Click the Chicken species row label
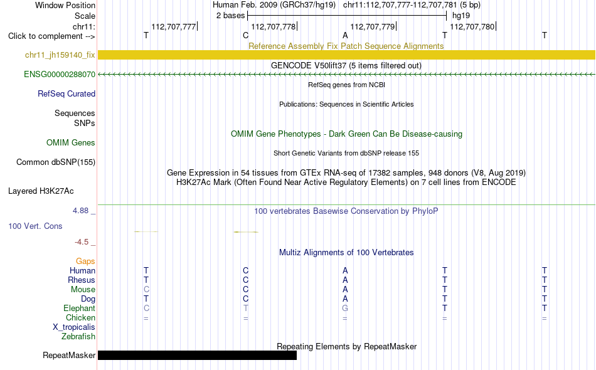 tap(80, 318)
